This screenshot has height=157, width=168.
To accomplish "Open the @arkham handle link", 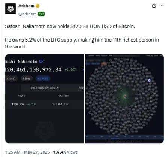I will [x=27, y=14].
